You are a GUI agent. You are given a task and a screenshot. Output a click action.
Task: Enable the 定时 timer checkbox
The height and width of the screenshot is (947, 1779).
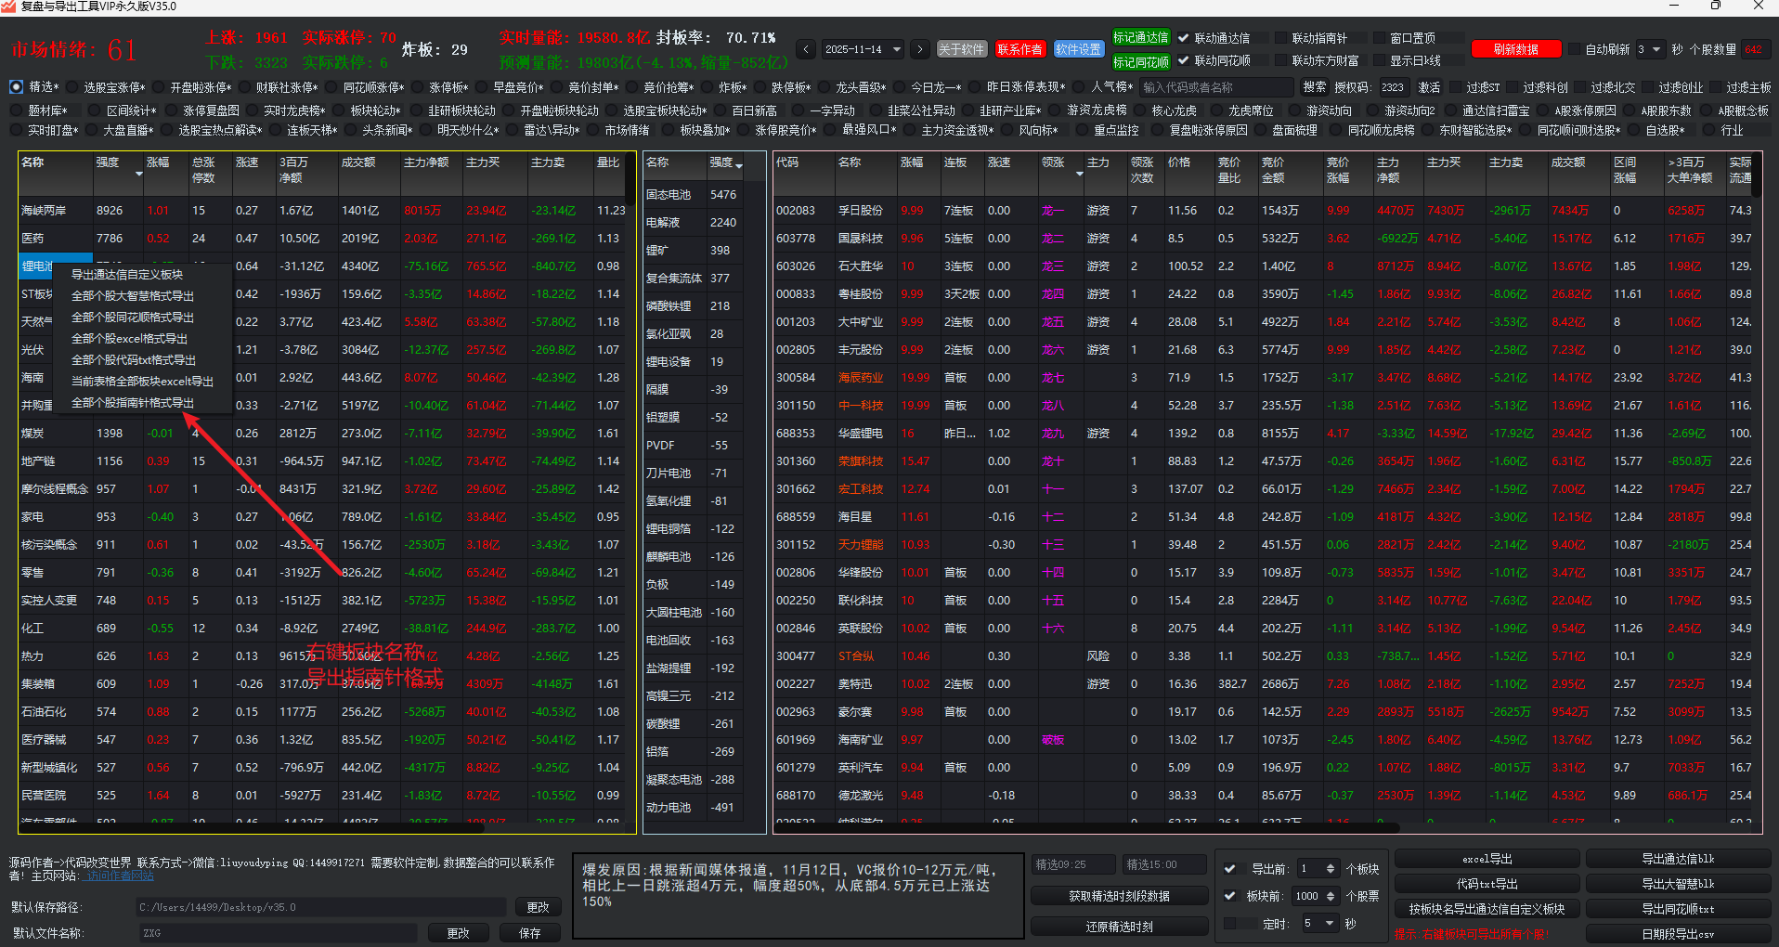[x=1230, y=924]
